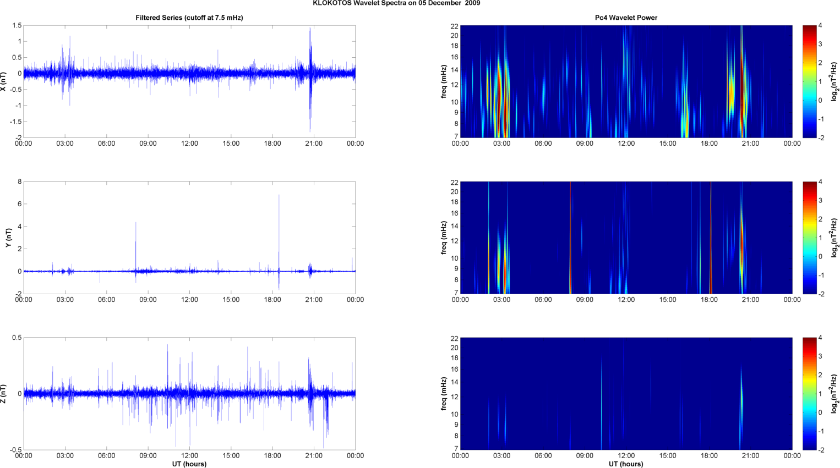Screen dimensions: 840x468
Task: Click the X (nT) axis label
Action: [4, 81]
